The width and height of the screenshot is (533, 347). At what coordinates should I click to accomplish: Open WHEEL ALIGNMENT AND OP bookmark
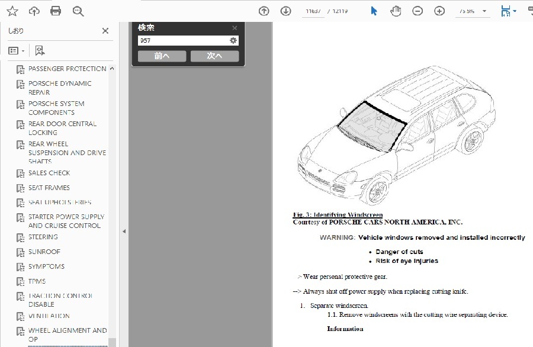tap(68, 335)
